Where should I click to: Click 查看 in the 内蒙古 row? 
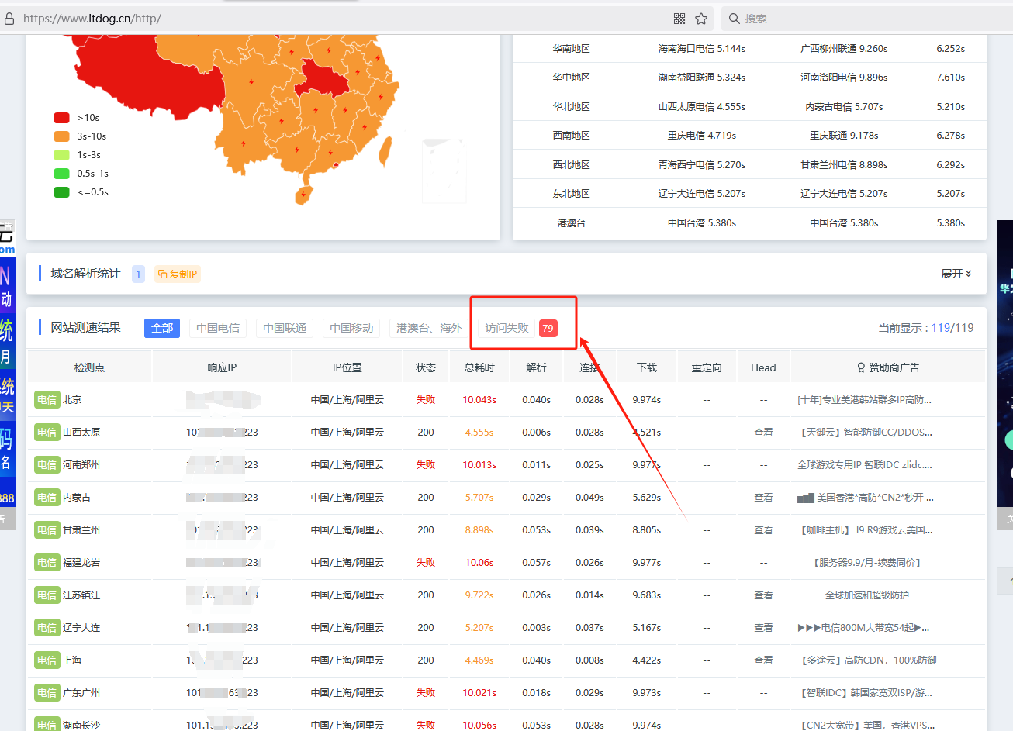pyautogui.click(x=763, y=498)
